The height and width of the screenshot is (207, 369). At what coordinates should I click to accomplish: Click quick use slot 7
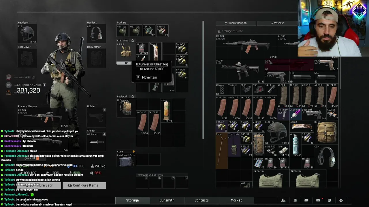(168, 182)
